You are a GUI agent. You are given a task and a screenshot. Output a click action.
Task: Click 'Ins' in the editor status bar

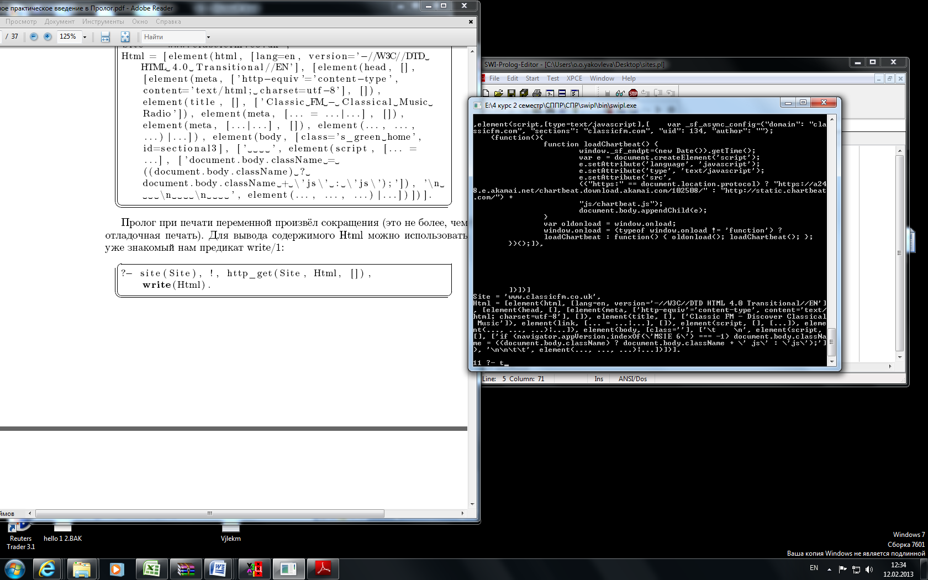click(599, 379)
